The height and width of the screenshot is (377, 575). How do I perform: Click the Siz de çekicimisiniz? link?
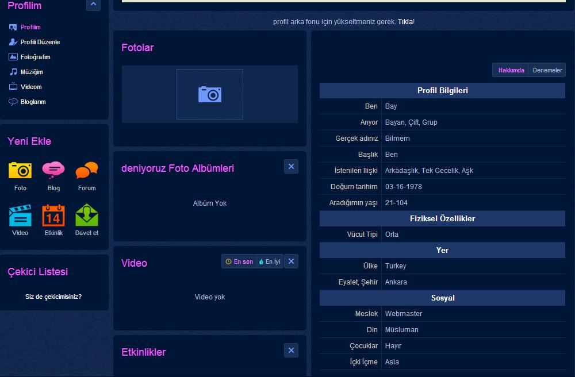point(53,297)
